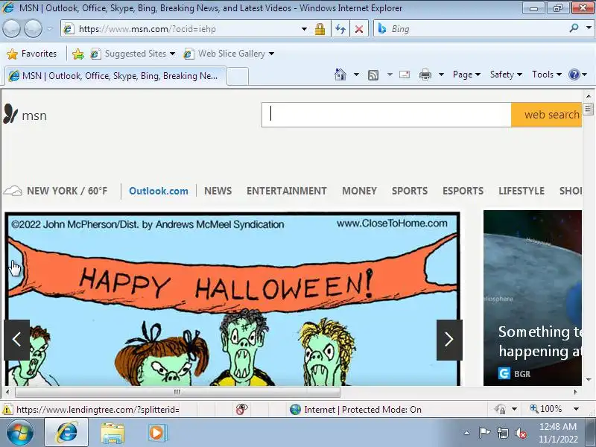The image size is (596, 447).
Task: Open the recent pages dropdown arrow
Action: pyautogui.click(x=49, y=28)
